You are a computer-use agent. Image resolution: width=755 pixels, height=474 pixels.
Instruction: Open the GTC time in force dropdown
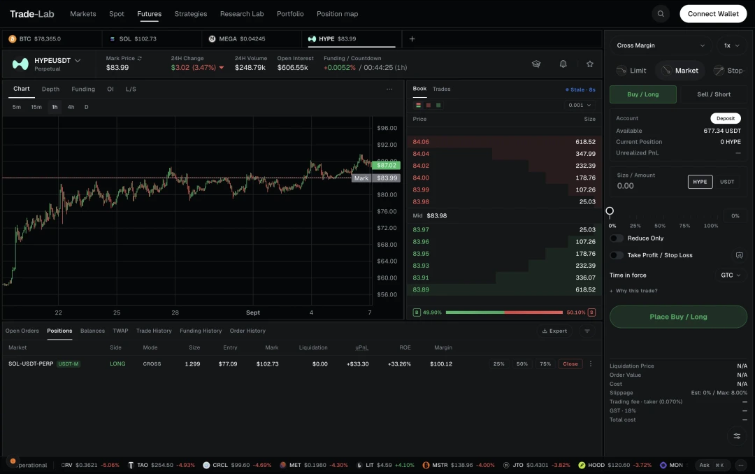pos(731,275)
